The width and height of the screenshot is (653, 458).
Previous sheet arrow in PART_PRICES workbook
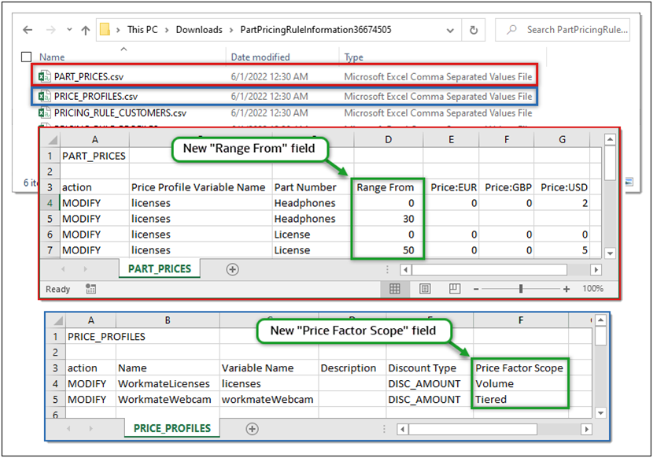pos(63,269)
